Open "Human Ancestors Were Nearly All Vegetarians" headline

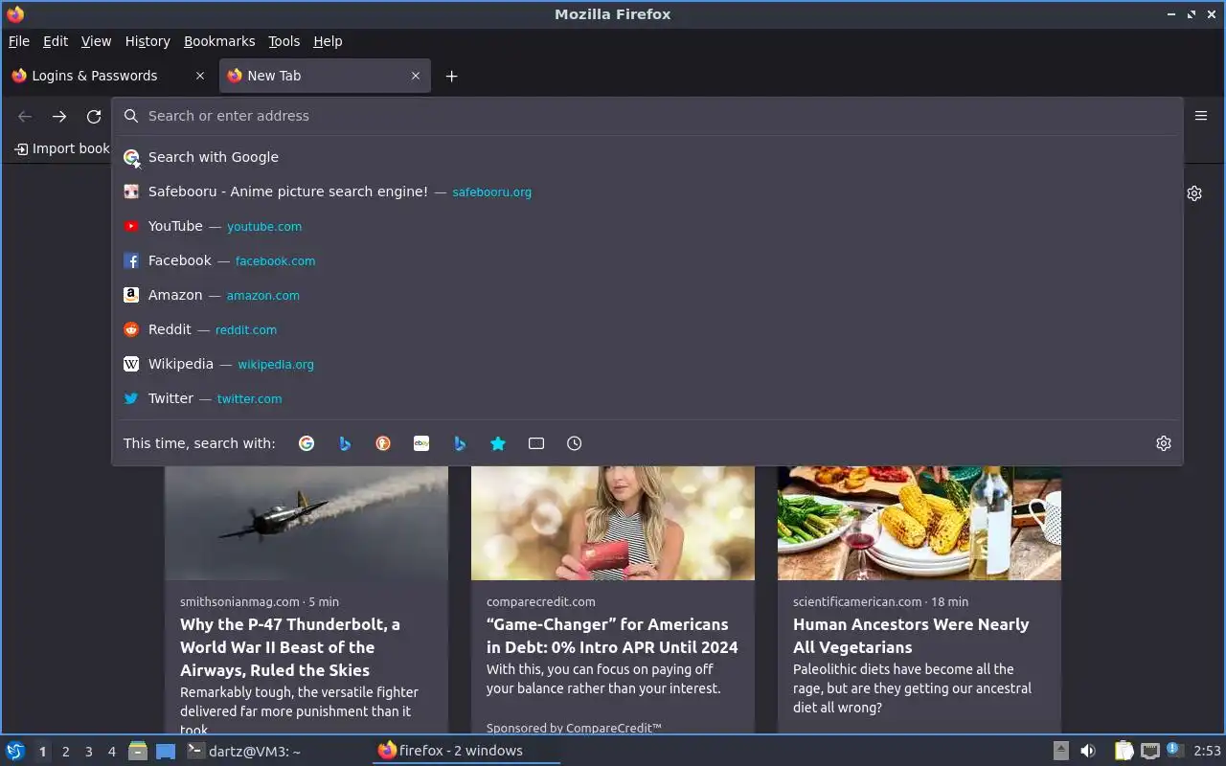point(911,636)
